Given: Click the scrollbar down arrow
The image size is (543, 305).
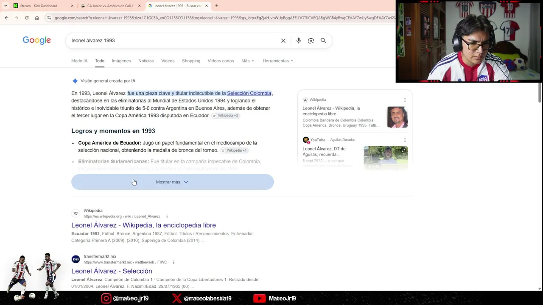Looking at the screenshot, I should click(x=540, y=288).
